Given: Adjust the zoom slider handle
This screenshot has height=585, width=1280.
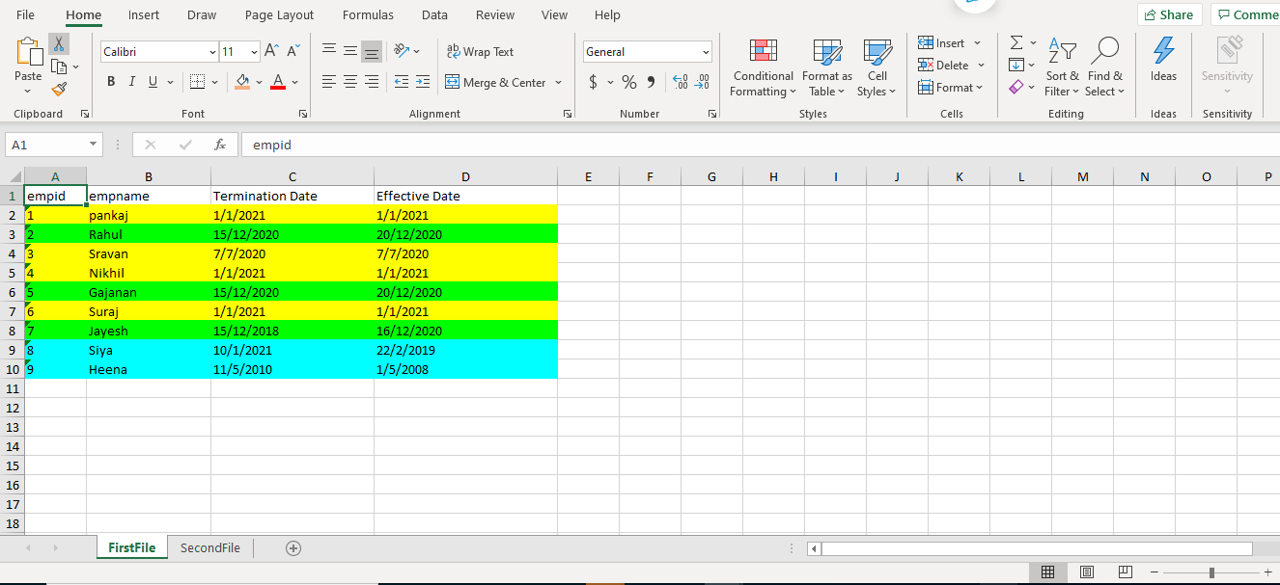Looking at the screenshot, I should coord(1211,572).
